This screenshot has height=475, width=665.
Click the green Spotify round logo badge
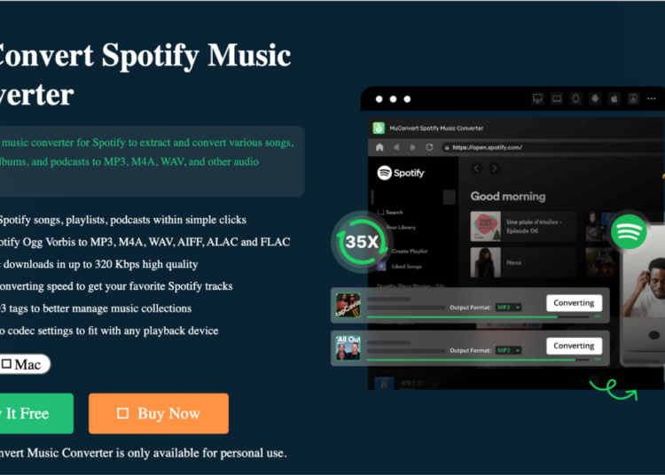(629, 232)
